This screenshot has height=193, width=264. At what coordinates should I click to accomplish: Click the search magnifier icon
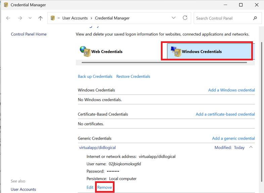(255, 18)
